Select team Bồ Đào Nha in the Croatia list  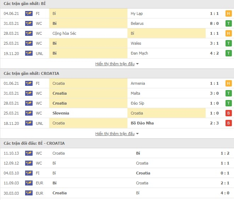(x=142, y=123)
